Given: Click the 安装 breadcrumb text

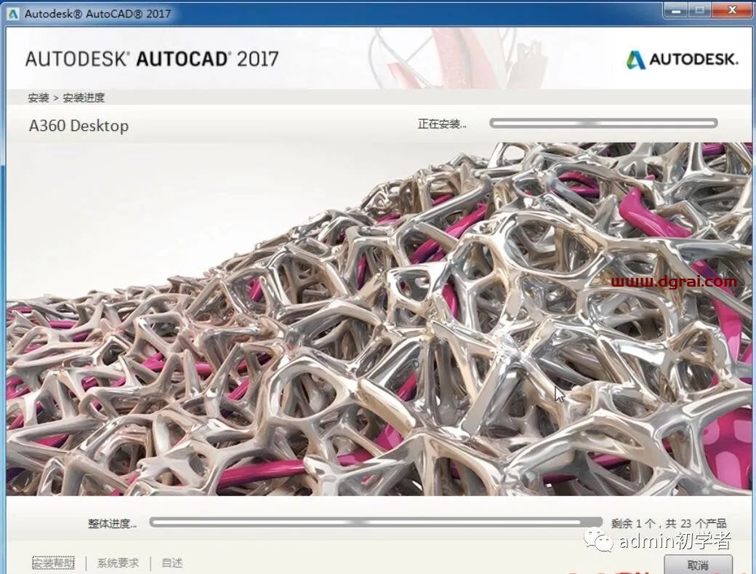Looking at the screenshot, I should tap(39, 98).
